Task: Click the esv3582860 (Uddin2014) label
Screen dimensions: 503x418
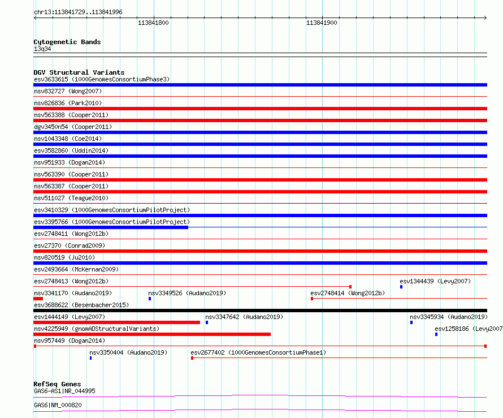Action: click(71, 150)
